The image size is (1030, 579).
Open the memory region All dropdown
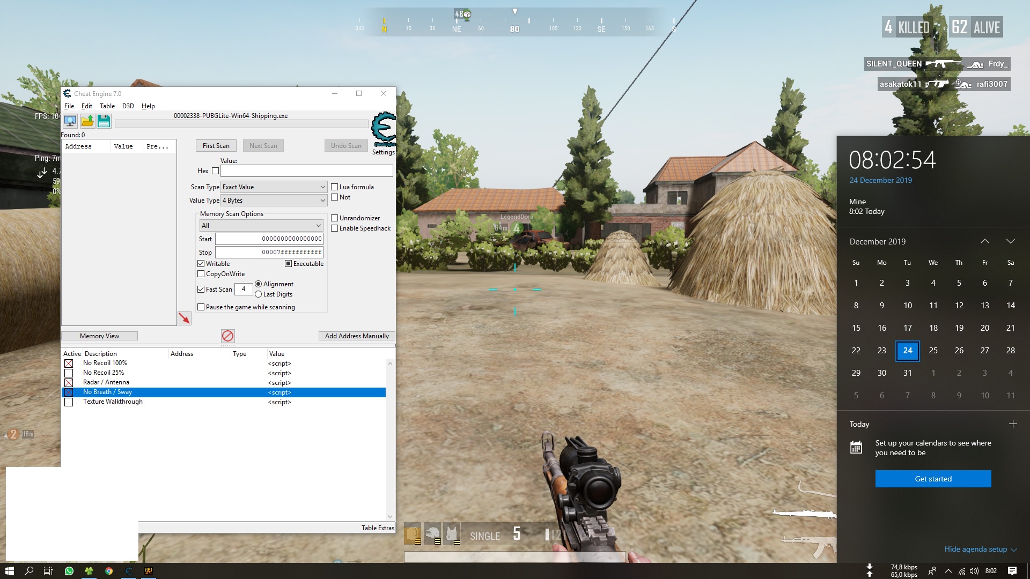pyautogui.click(x=261, y=226)
